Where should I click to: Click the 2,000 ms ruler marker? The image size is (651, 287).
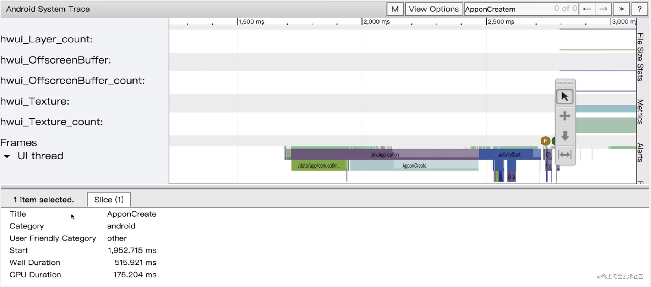pos(376,21)
